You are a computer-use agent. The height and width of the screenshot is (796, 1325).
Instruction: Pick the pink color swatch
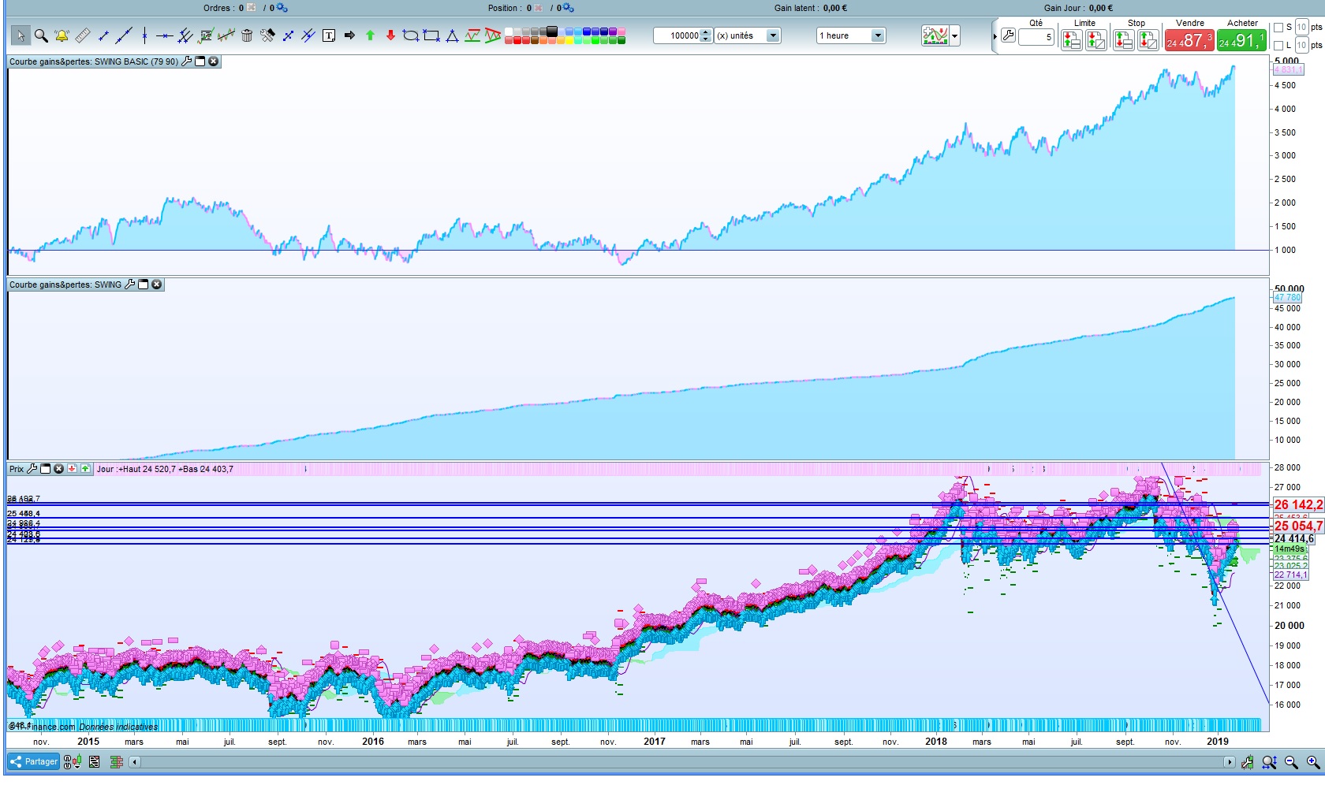621,32
